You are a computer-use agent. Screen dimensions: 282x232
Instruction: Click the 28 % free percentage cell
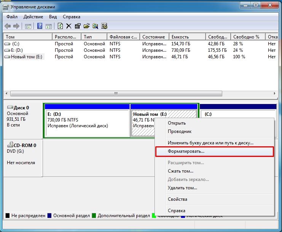click(x=238, y=44)
